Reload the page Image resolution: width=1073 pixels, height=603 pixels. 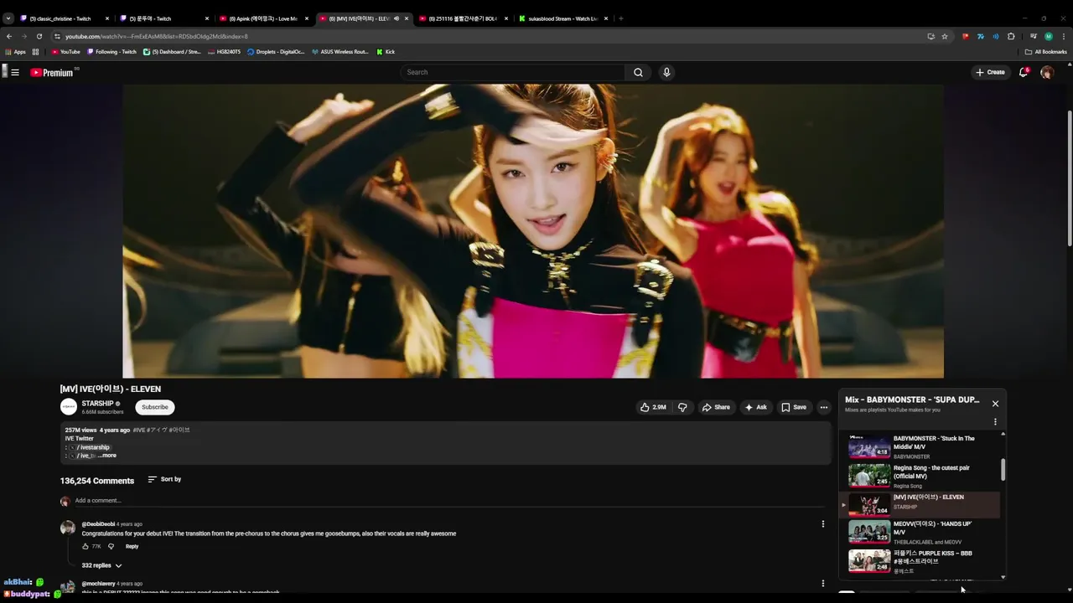tap(39, 36)
